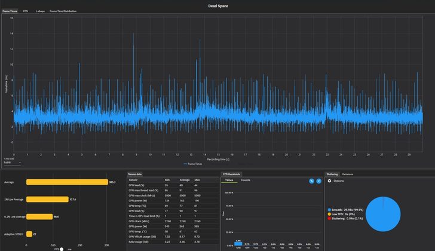The height and width of the screenshot is (251, 435).
Task: Click the yellow Low FPS legend dot
Action: 329,214
